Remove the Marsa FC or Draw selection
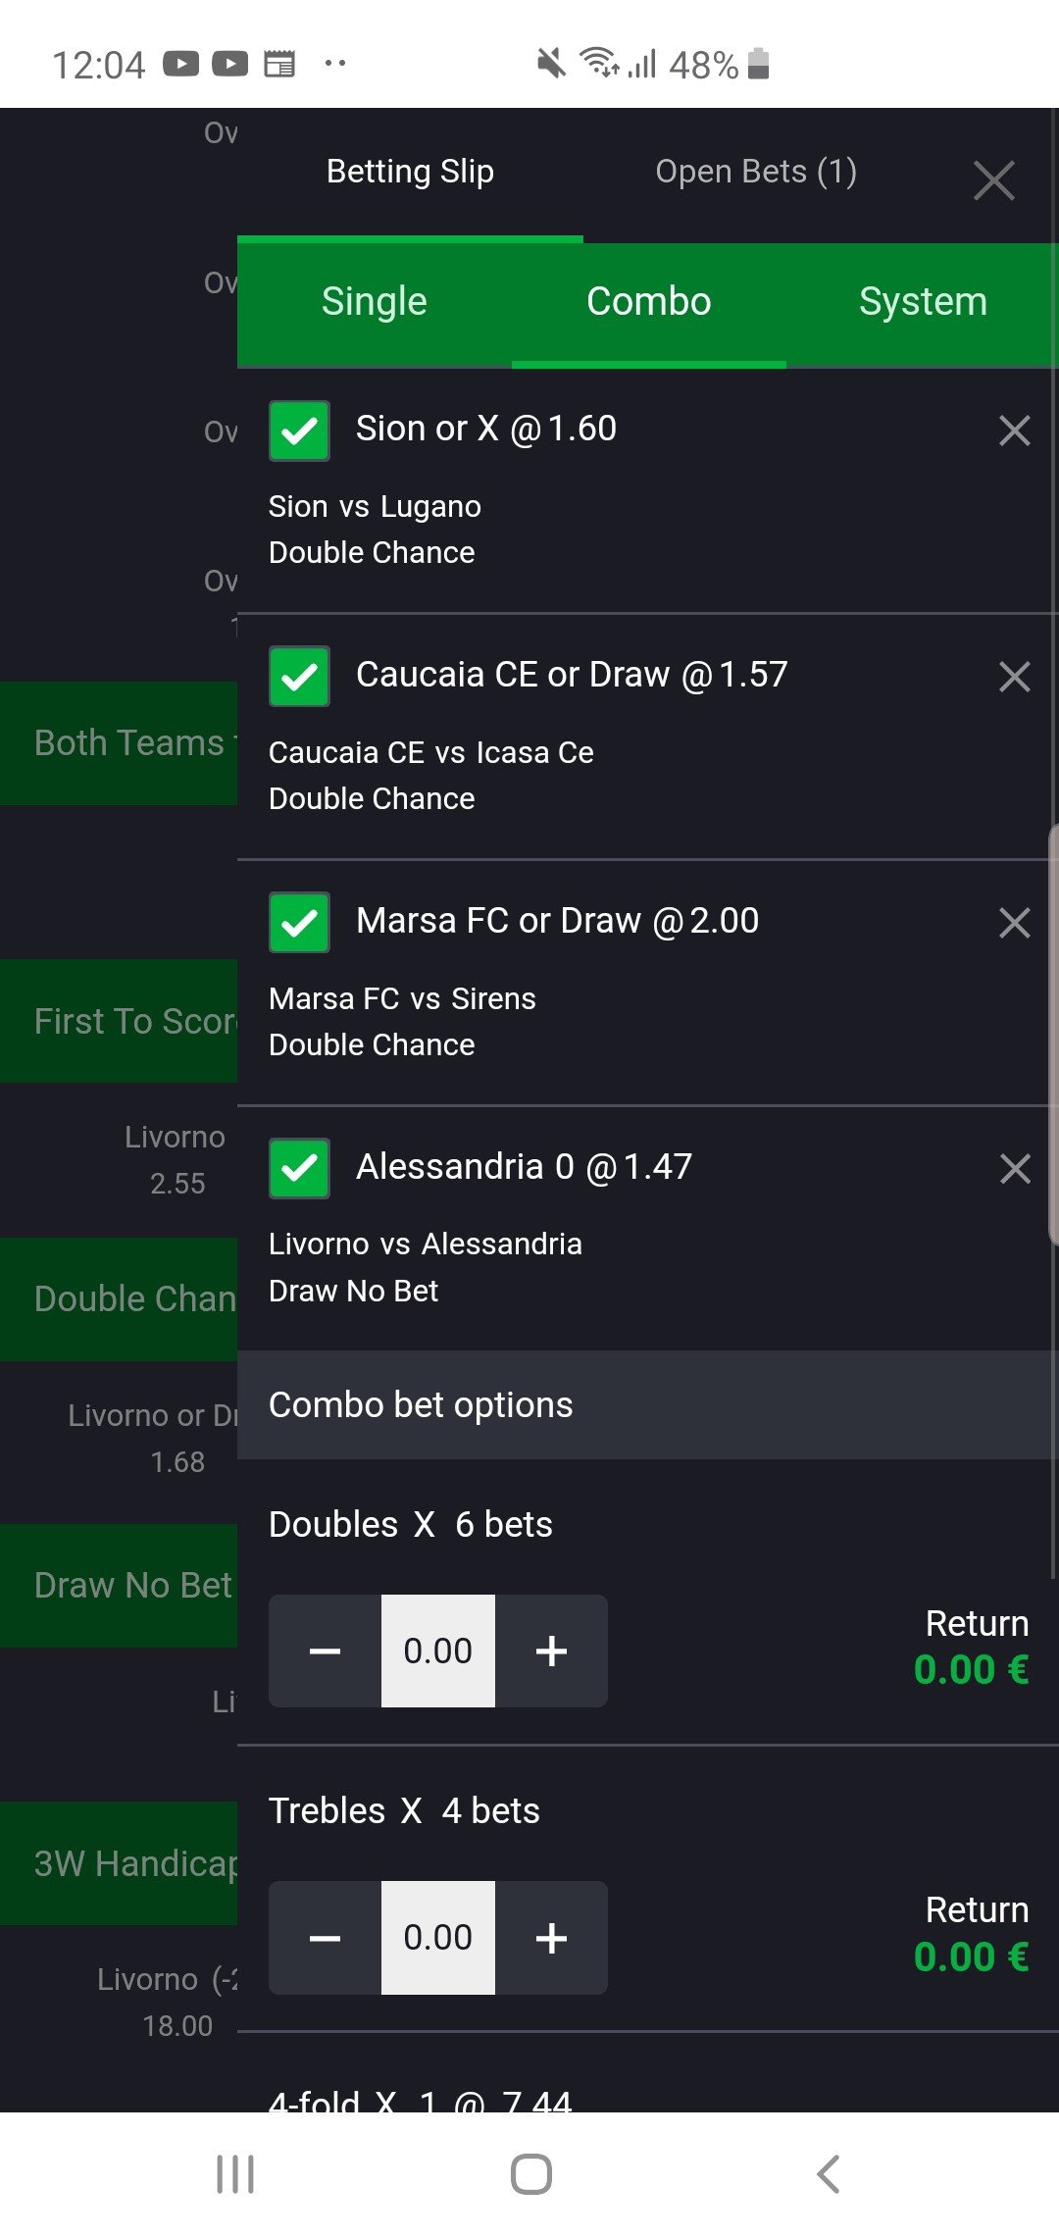The image size is (1059, 2236). 1014,923
